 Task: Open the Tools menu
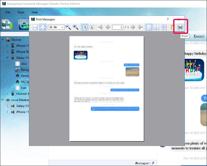21,12
